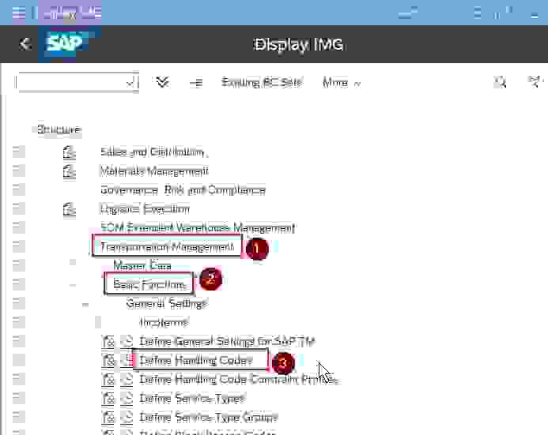Click the search magnifier icon in the toolbar
Image resolution: width=548 pixels, height=435 pixels.
(500, 82)
